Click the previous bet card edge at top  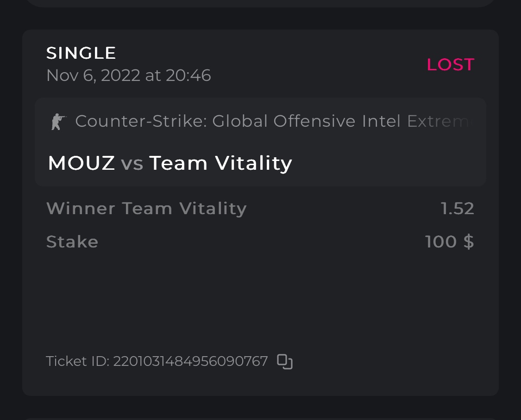coord(259,3)
